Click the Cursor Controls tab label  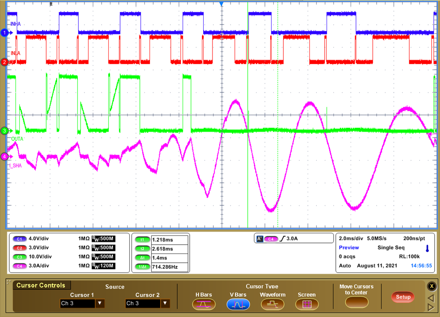(x=42, y=285)
